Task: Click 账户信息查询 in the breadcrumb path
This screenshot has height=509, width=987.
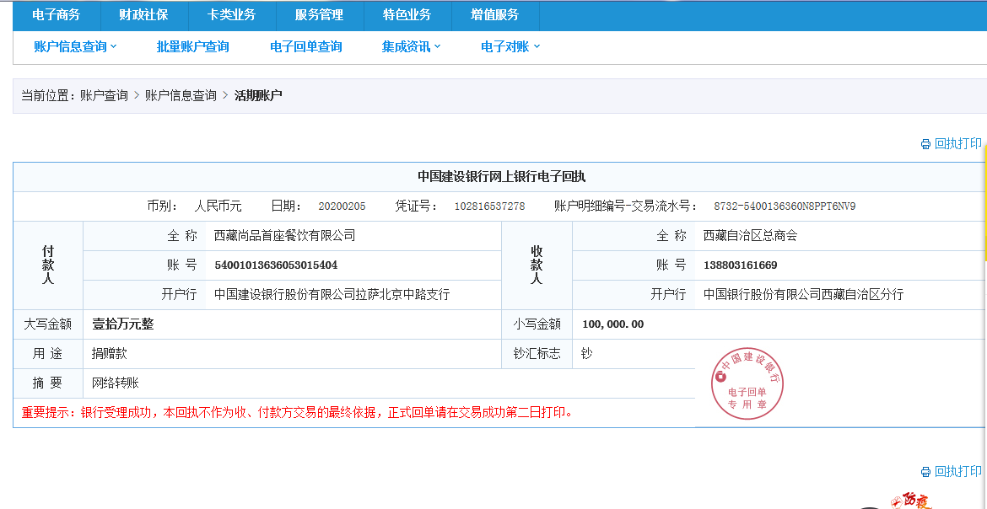Action: pyautogui.click(x=181, y=95)
